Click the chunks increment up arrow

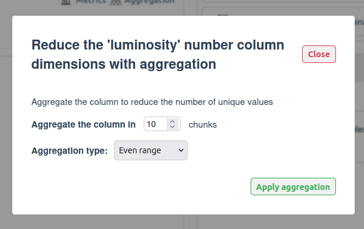pyautogui.click(x=172, y=121)
